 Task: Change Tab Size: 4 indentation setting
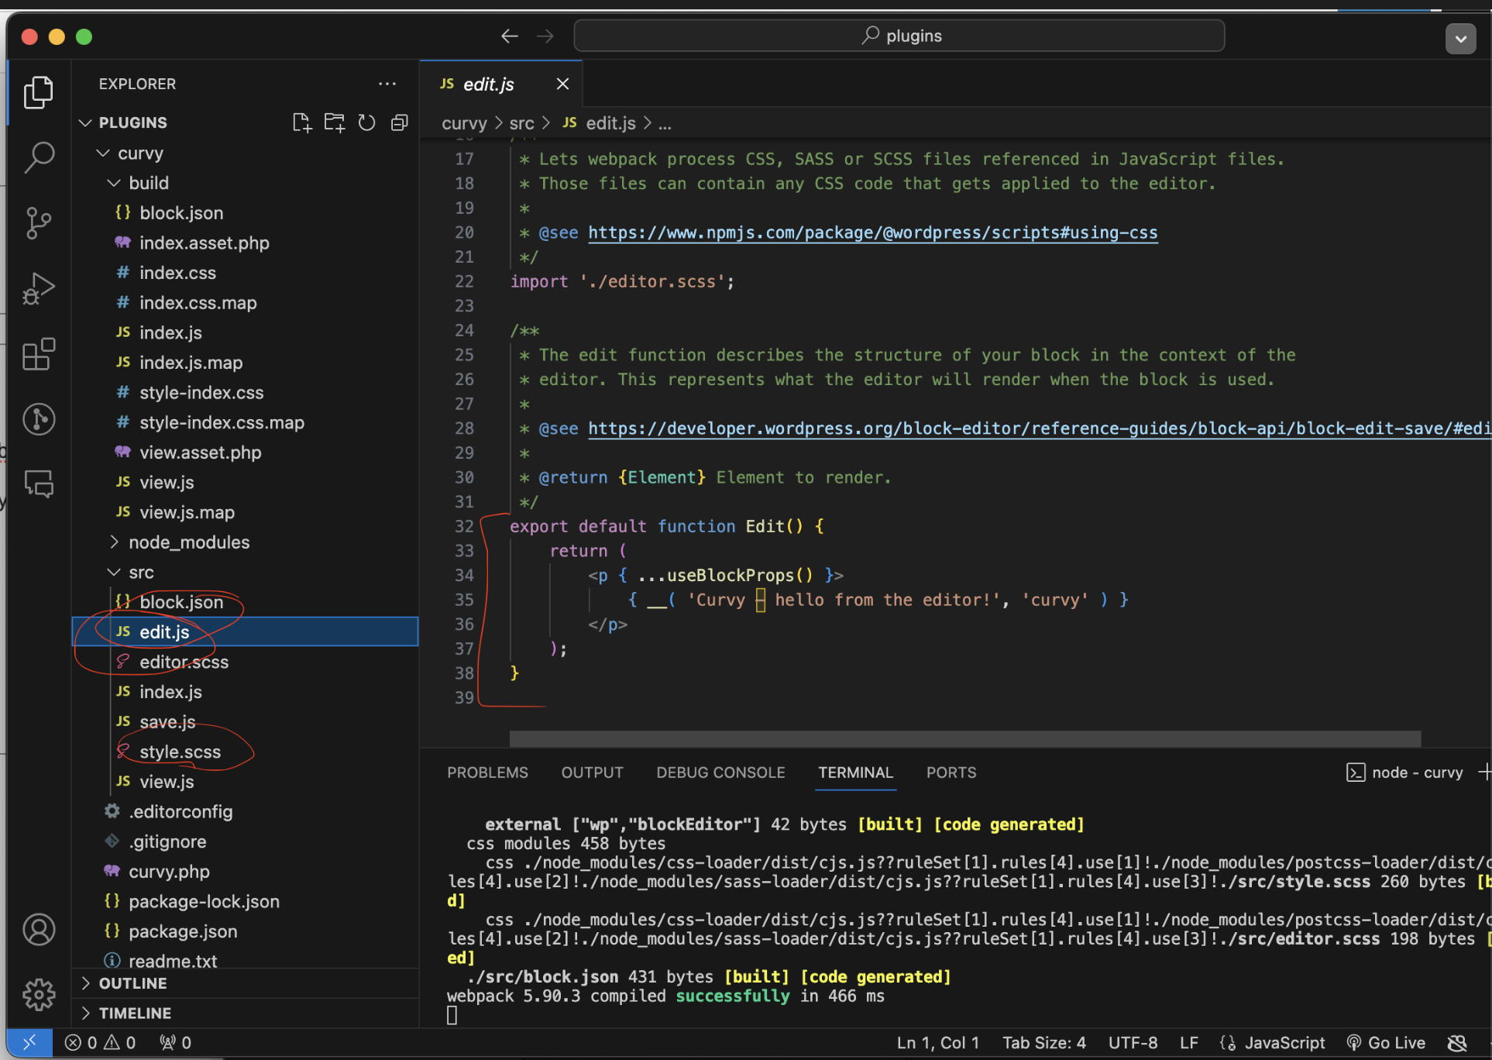(x=1043, y=1043)
